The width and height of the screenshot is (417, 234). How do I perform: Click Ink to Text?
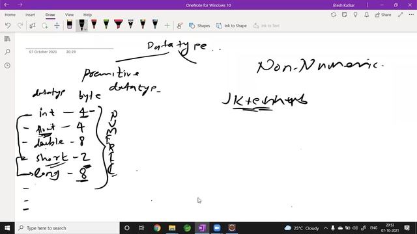tap(266, 26)
